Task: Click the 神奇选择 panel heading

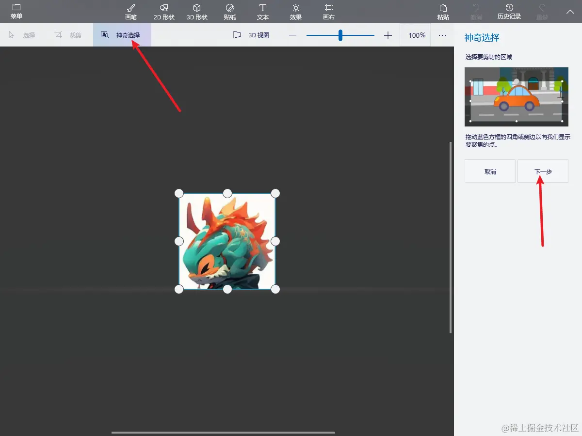Action: (482, 38)
